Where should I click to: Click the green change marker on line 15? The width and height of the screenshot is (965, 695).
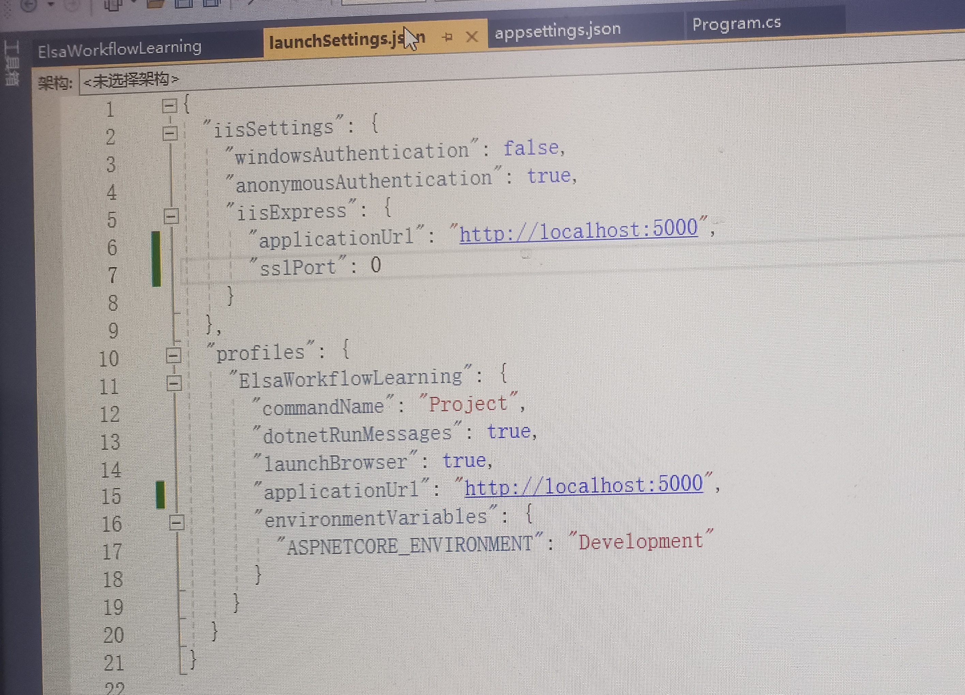pos(161,494)
